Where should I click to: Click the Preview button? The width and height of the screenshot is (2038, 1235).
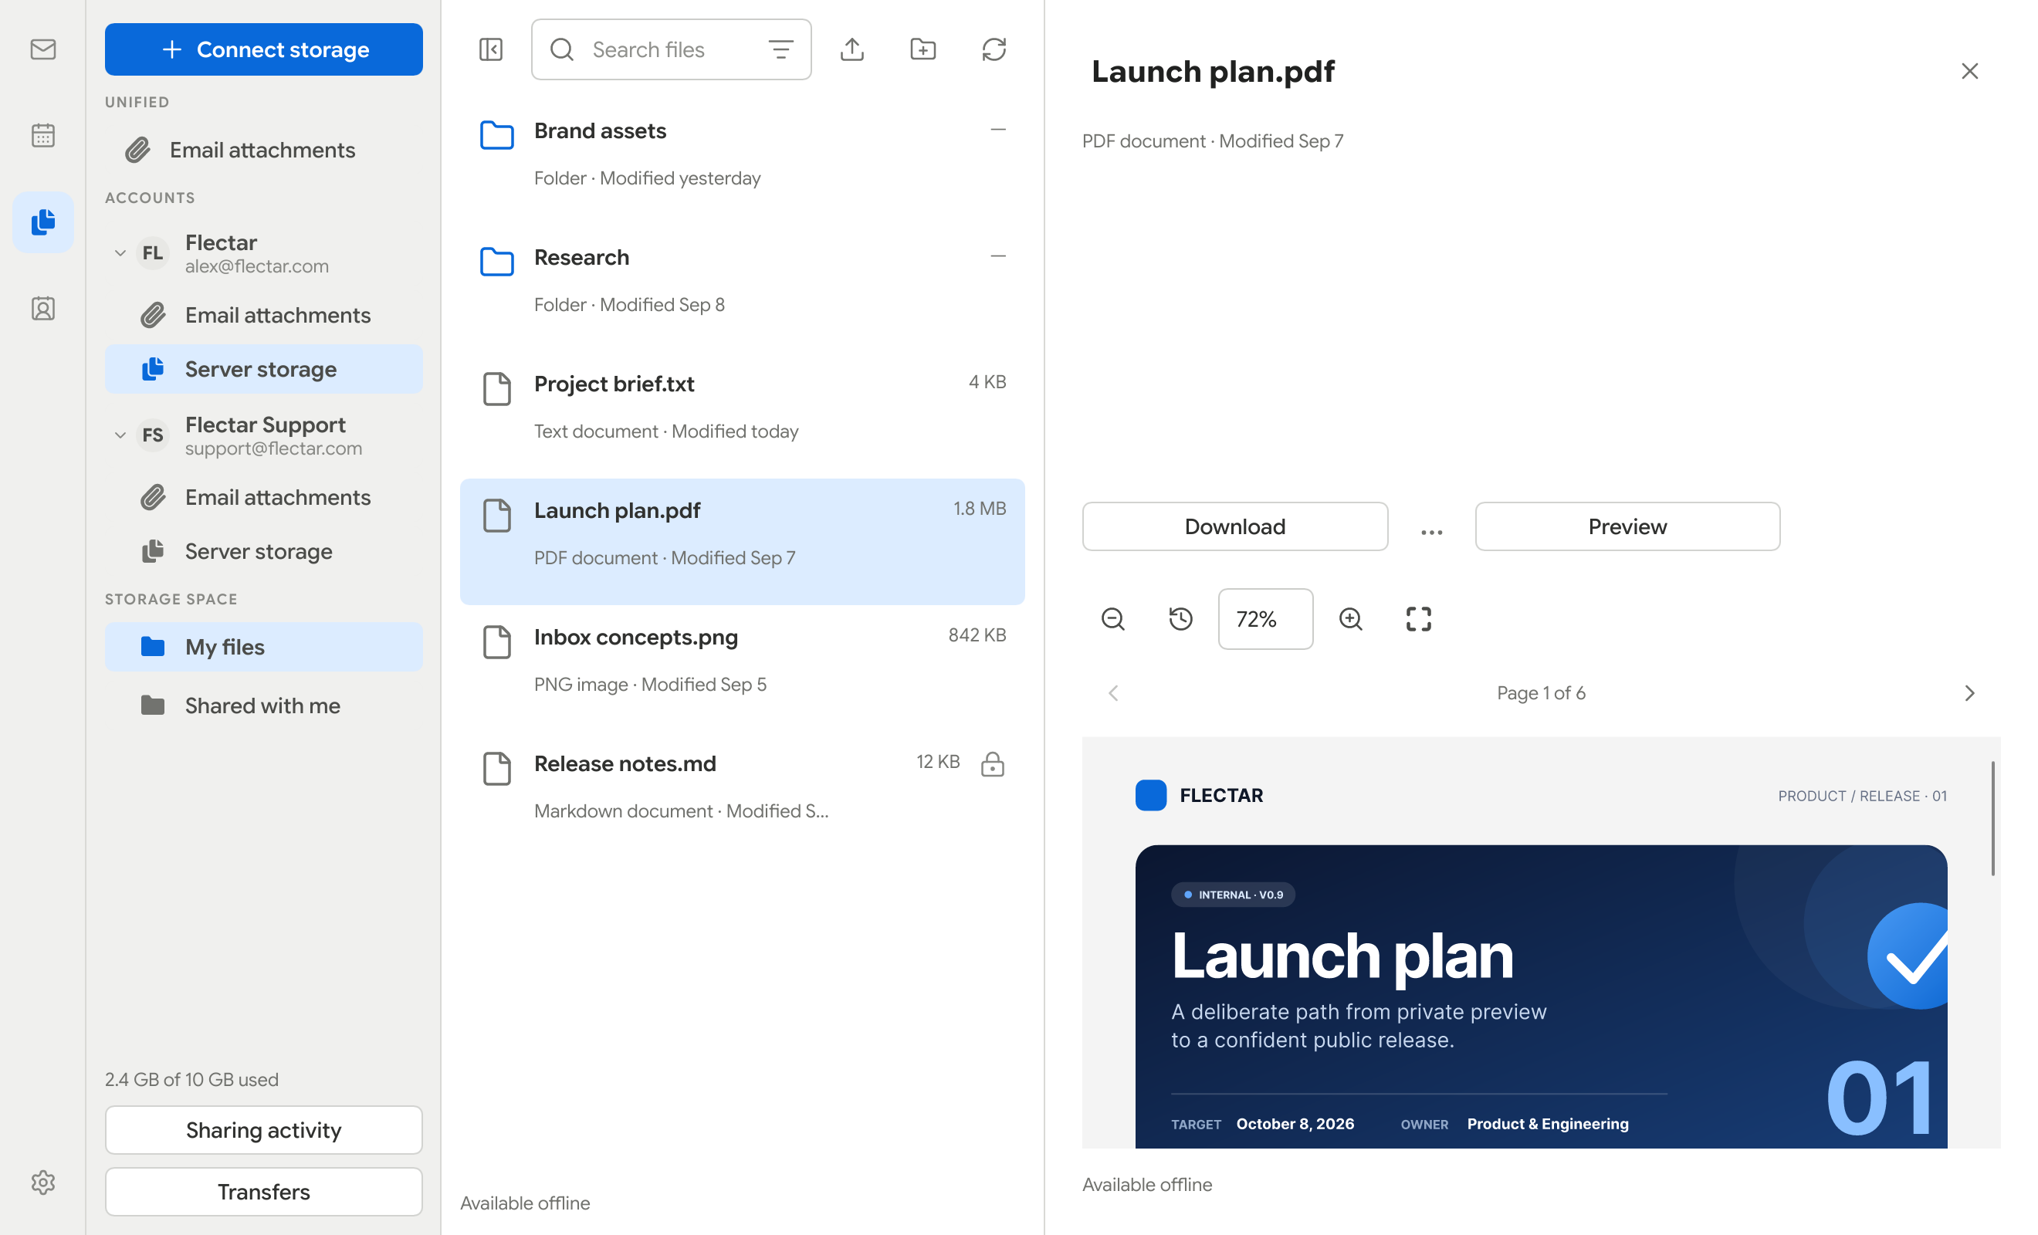1628,526
